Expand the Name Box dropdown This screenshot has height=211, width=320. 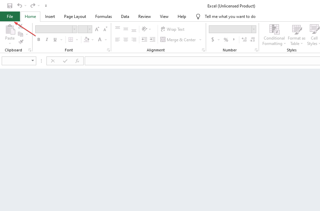[x=33, y=61]
